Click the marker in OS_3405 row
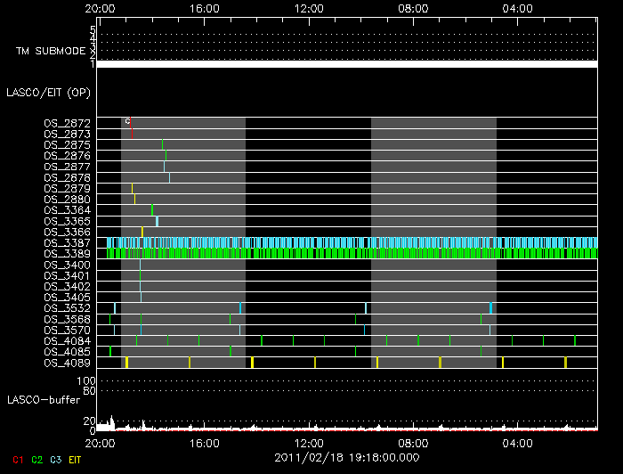This screenshot has height=474, width=623. click(141, 297)
